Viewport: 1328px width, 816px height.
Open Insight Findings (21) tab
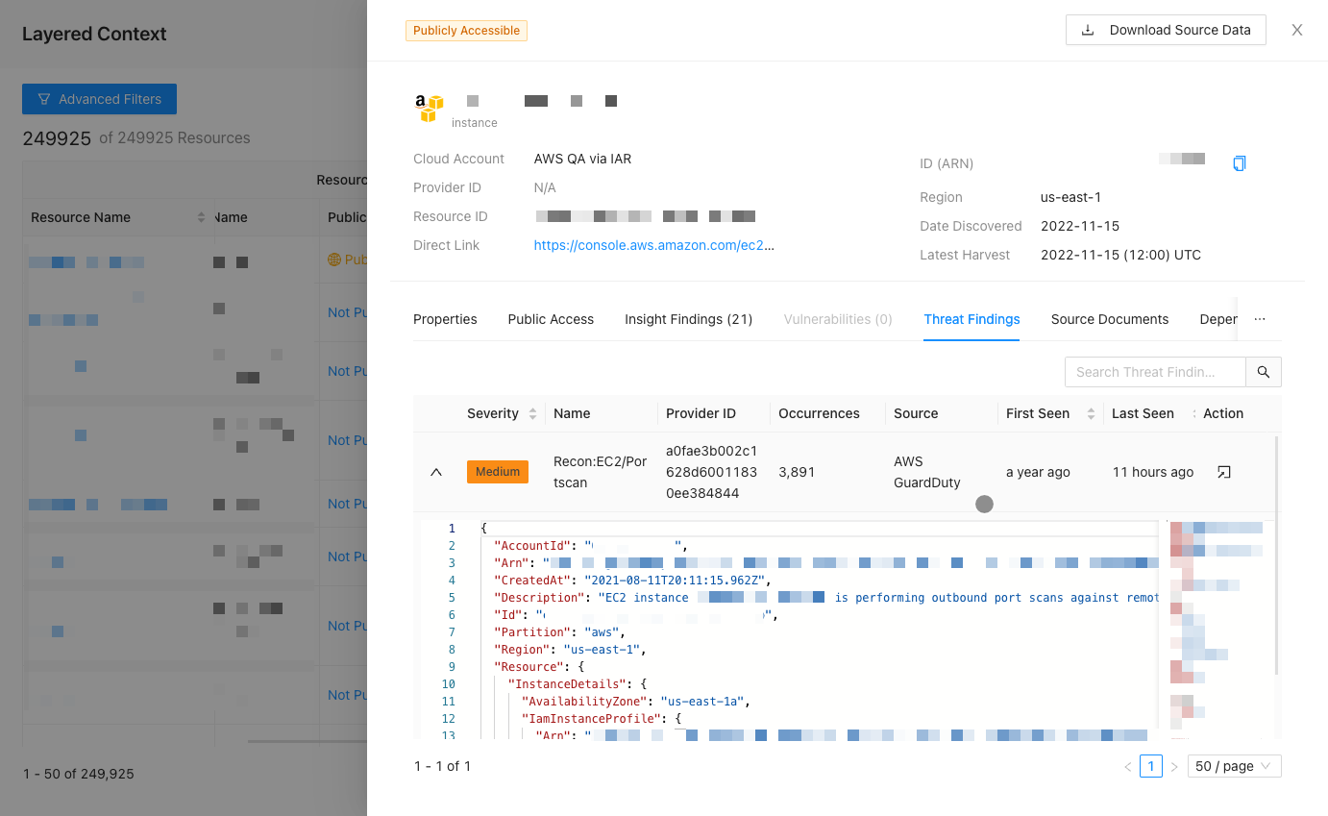pyautogui.click(x=689, y=319)
